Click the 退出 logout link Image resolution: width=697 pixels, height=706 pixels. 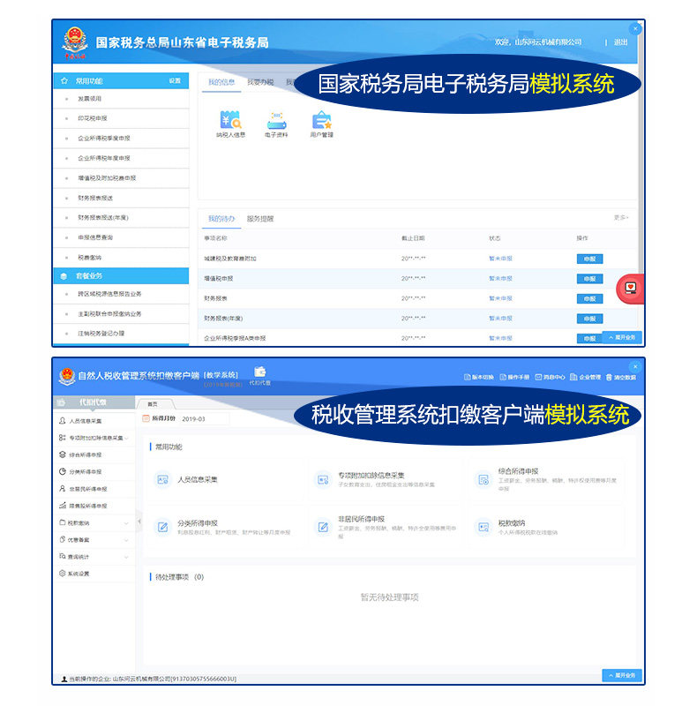620,42
